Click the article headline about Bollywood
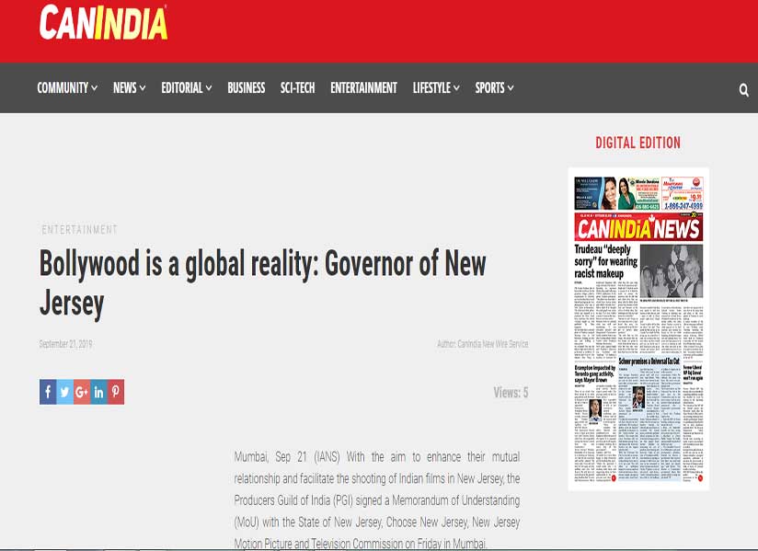Viewport: 758px width, 551px height. (262, 283)
